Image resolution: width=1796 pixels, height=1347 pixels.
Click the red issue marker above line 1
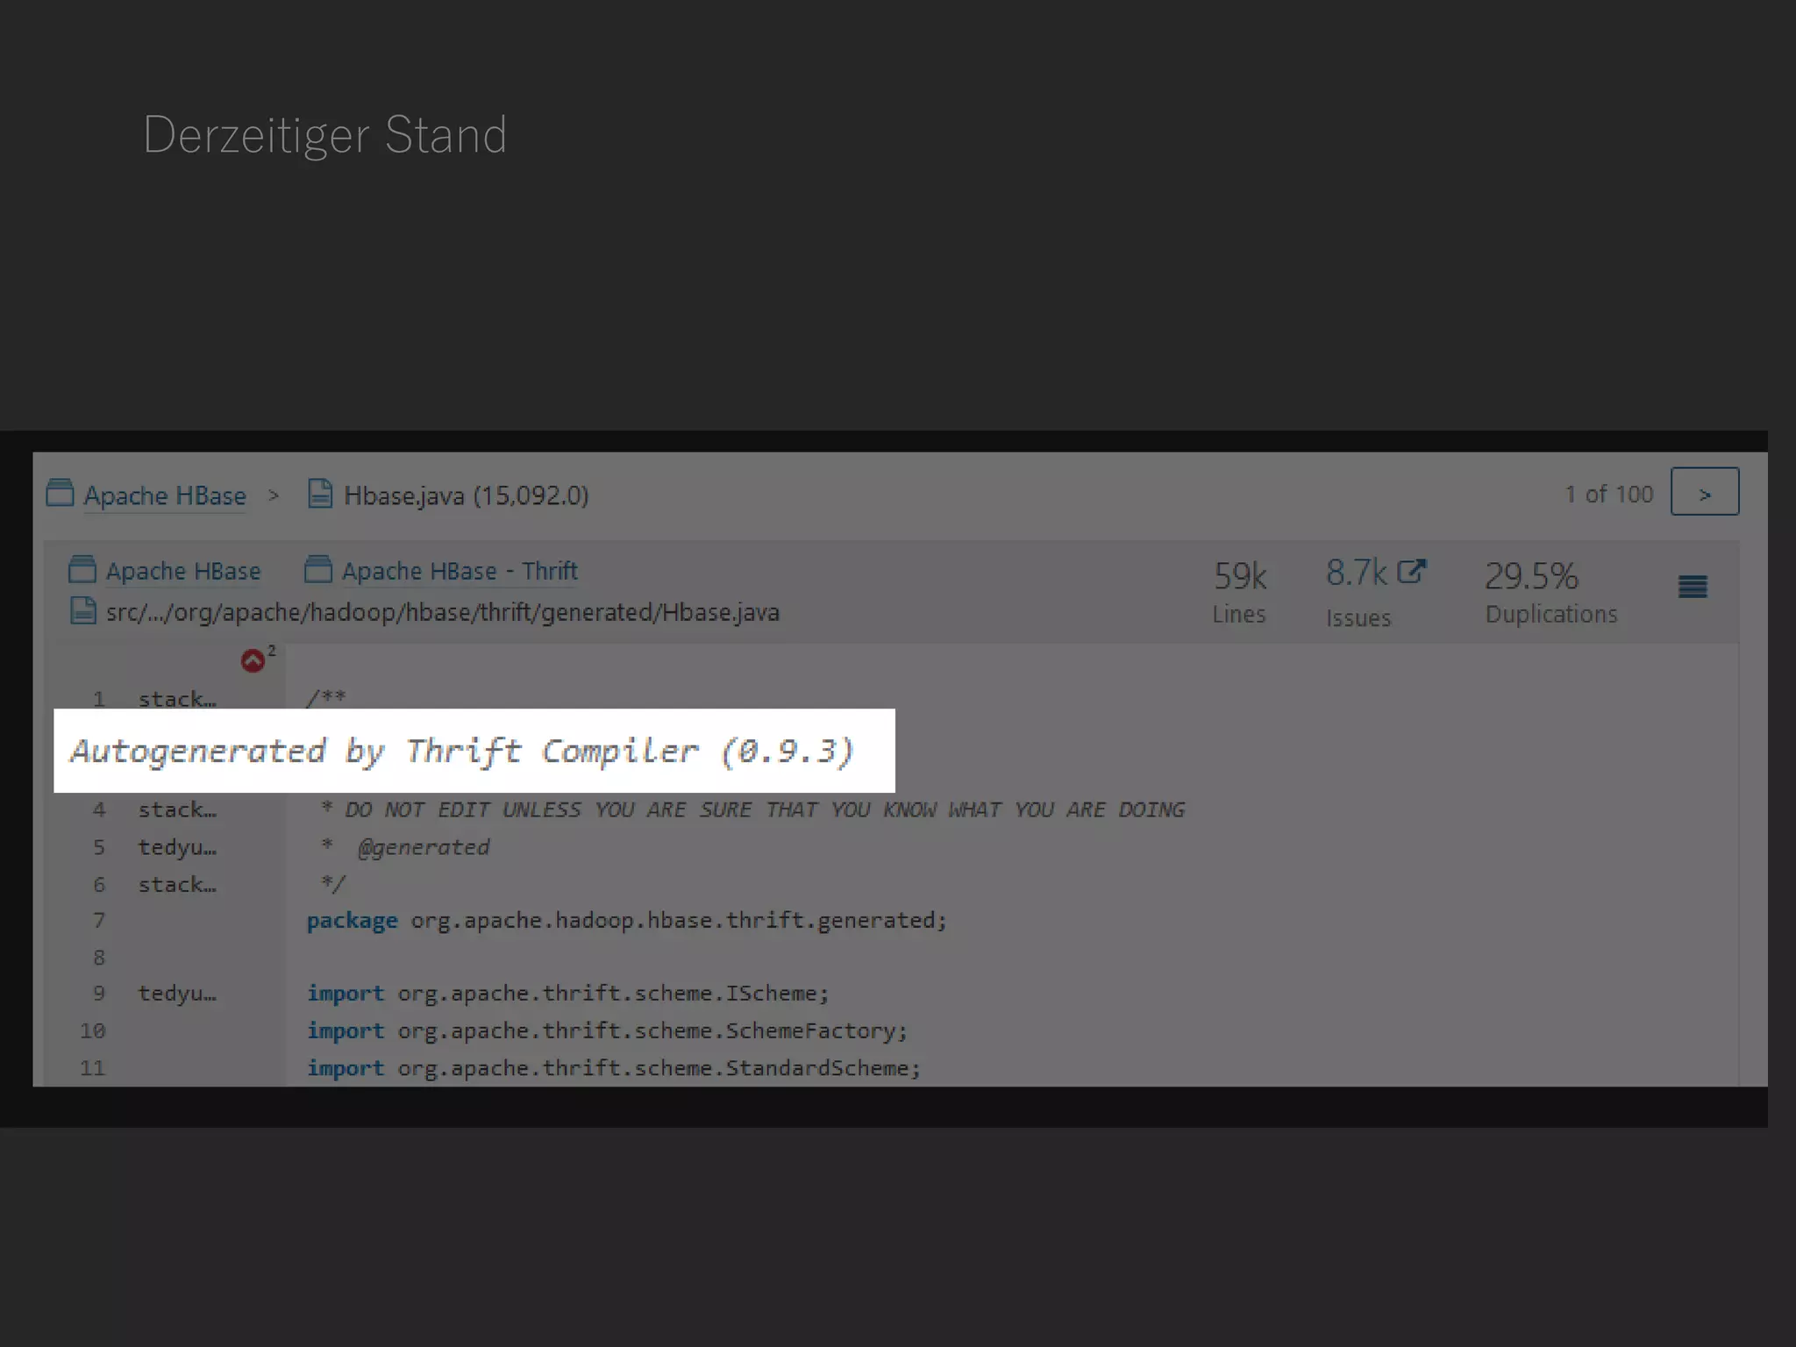pyautogui.click(x=253, y=660)
